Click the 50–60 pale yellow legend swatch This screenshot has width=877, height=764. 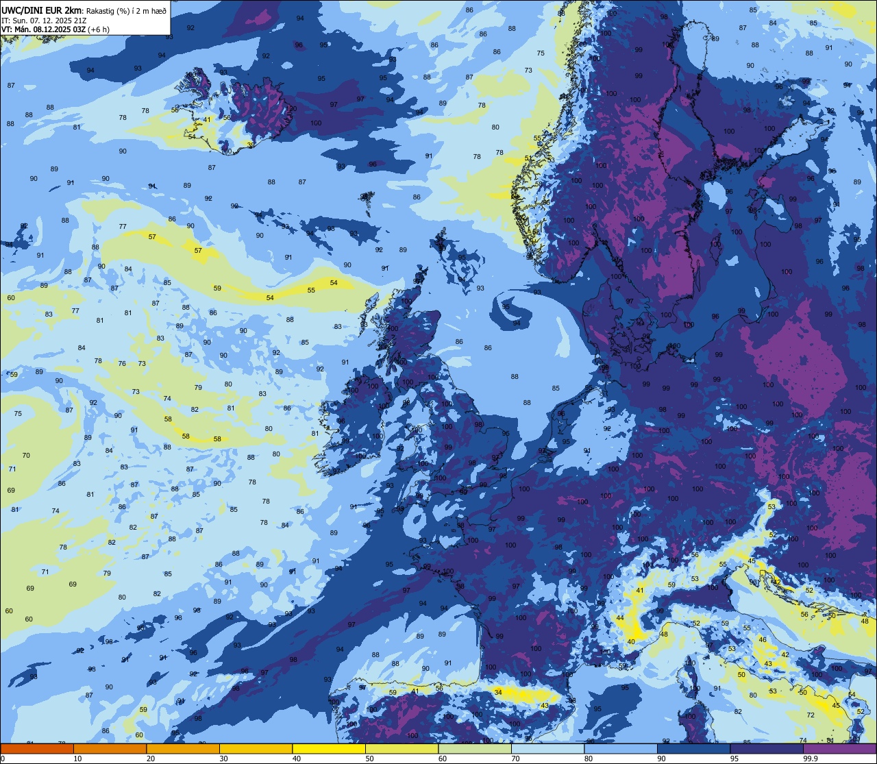(402, 748)
